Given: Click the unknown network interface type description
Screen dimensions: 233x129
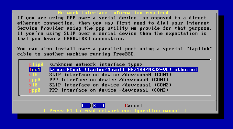Looking at the screenshot, I should click(x=96, y=64).
